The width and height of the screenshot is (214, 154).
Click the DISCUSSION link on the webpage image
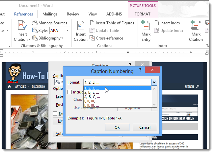coord(39,87)
